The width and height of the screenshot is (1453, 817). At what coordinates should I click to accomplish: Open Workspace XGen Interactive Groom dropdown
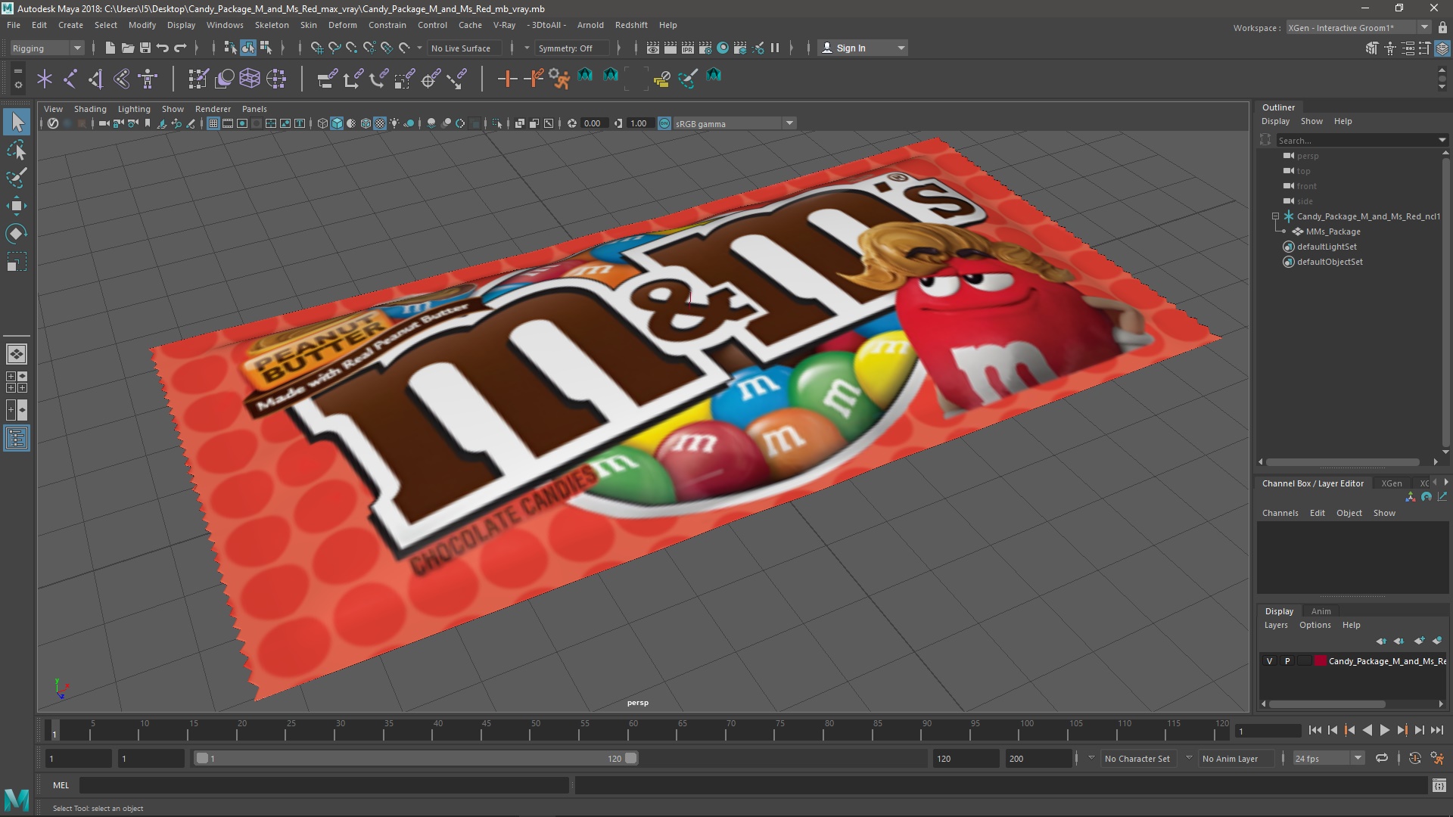click(1358, 28)
